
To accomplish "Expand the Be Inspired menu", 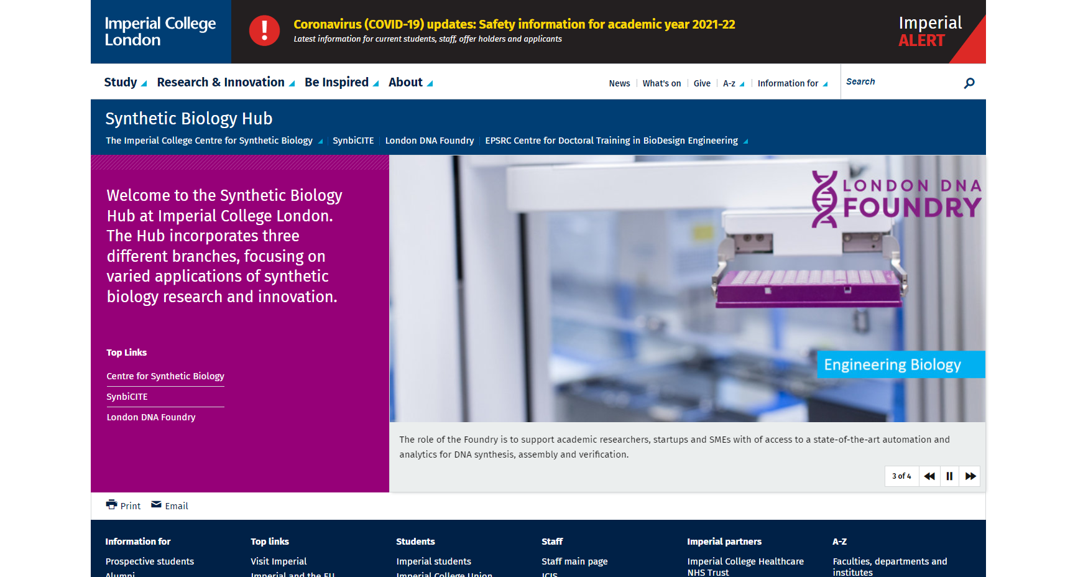I will click(342, 82).
